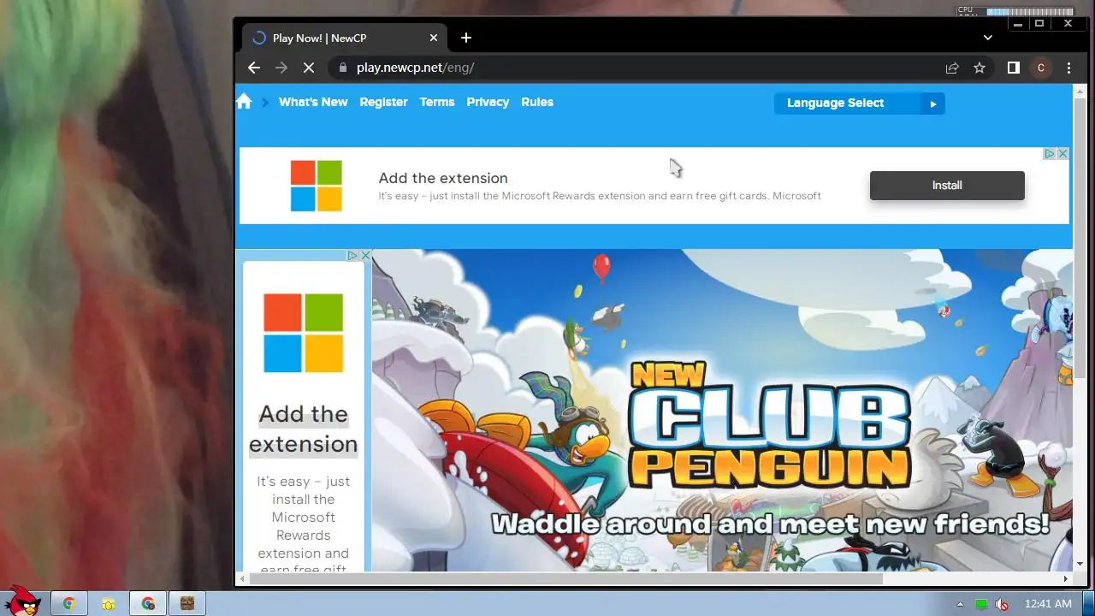Click the AdChoices icon on sidebar ad

(352, 256)
